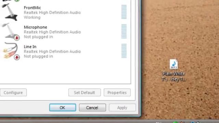
Task: Click "Not plugged in" under Microphone
Action: click(38, 37)
